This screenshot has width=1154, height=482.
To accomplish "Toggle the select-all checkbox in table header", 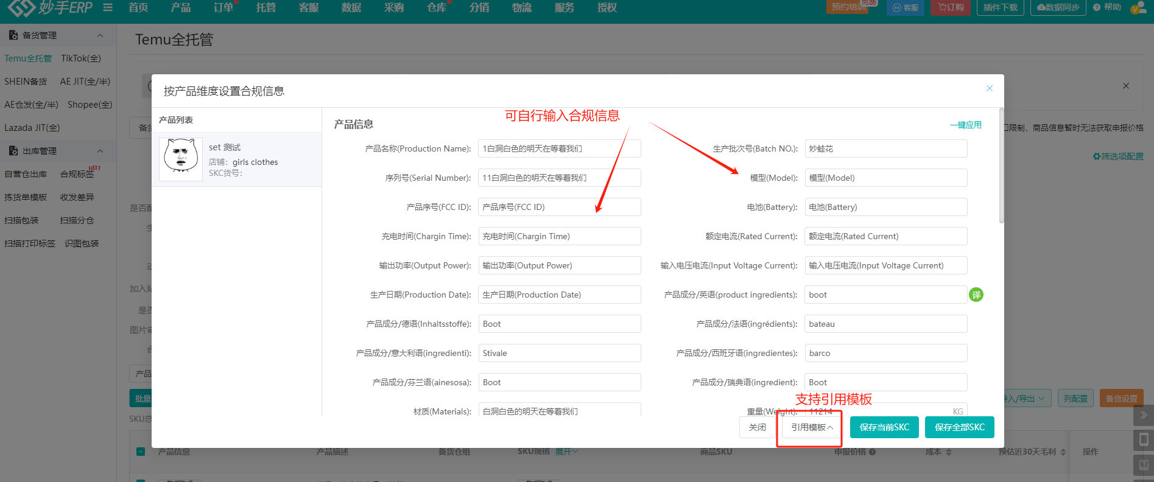I will click(141, 452).
